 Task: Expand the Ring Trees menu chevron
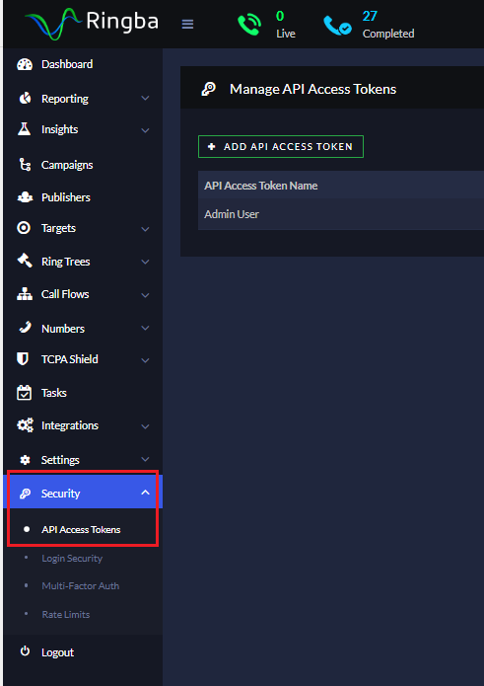[x=146, y=262]
